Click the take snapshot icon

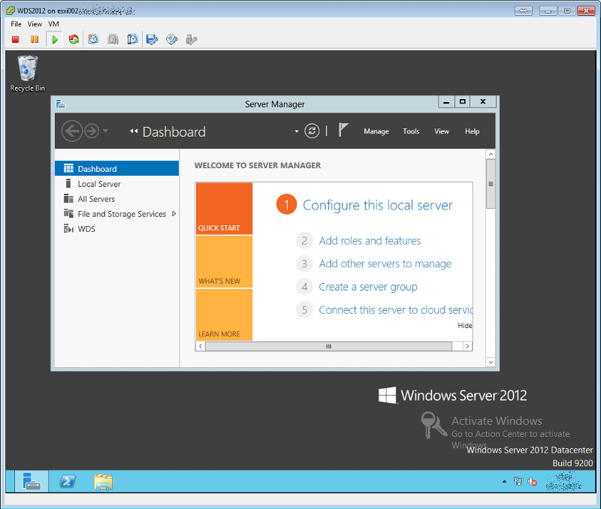[x=93, y=40]
